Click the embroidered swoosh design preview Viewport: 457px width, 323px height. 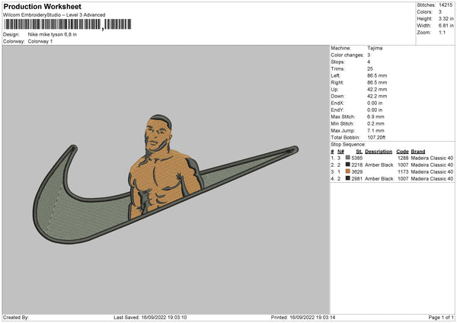click(x=165, y=180)
